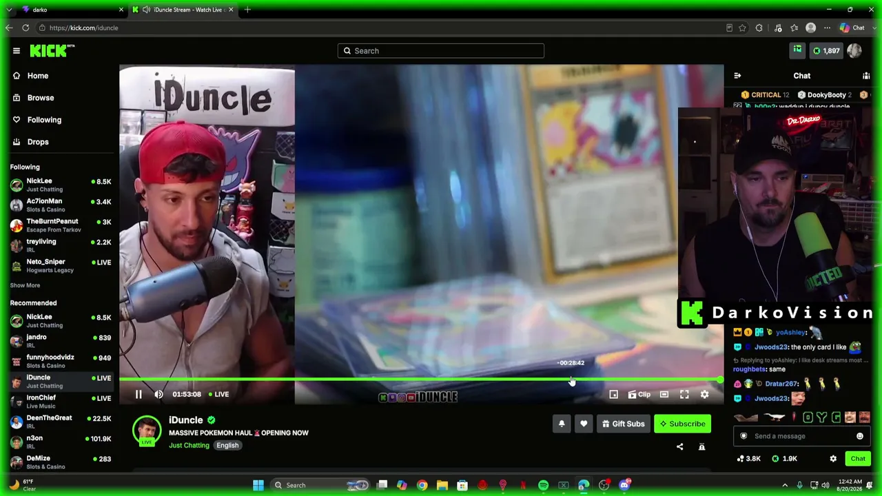This screenshot has height=496, width=882.
Task: Open chat settings gear
Action: point(833,459)
